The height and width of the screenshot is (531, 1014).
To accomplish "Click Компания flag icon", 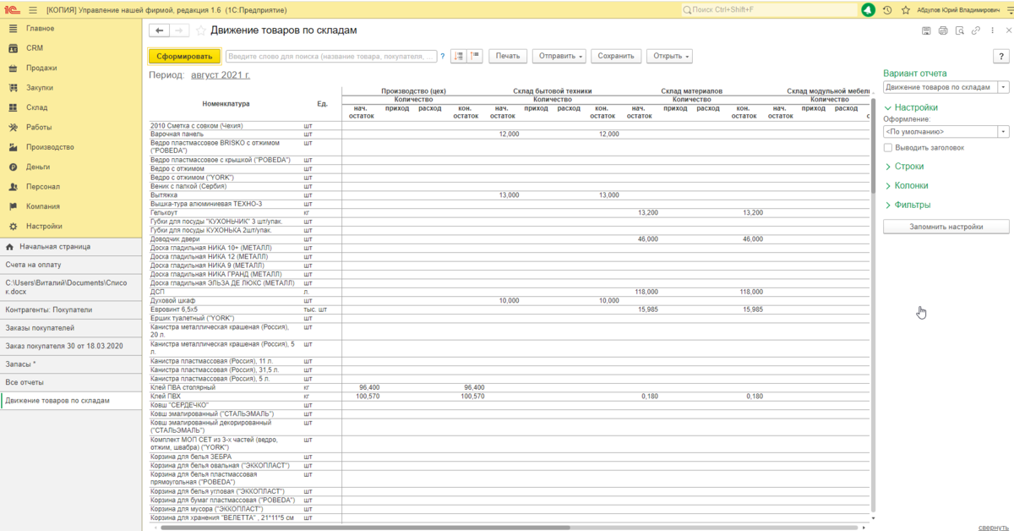I will point(14,206).
